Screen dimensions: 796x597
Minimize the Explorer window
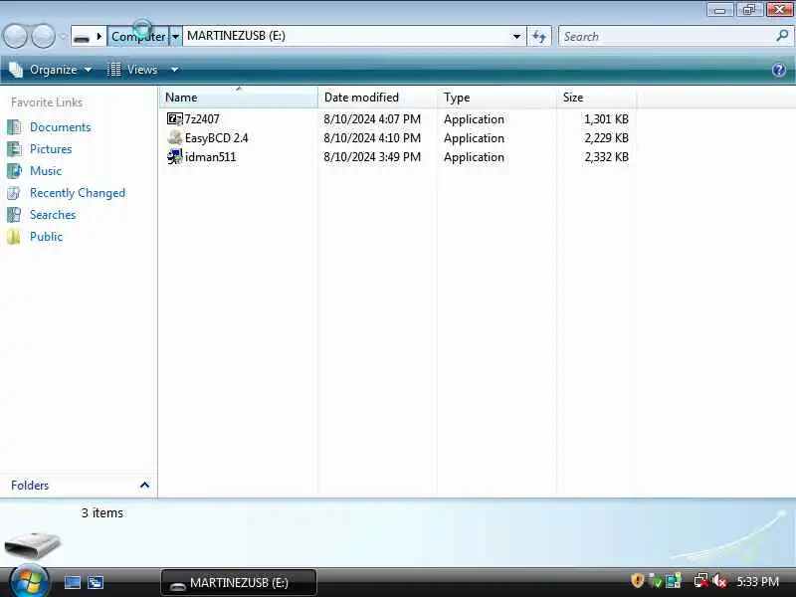(x=719, y=10)
